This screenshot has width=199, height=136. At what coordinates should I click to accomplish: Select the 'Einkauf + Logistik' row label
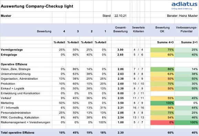(12, 89)
